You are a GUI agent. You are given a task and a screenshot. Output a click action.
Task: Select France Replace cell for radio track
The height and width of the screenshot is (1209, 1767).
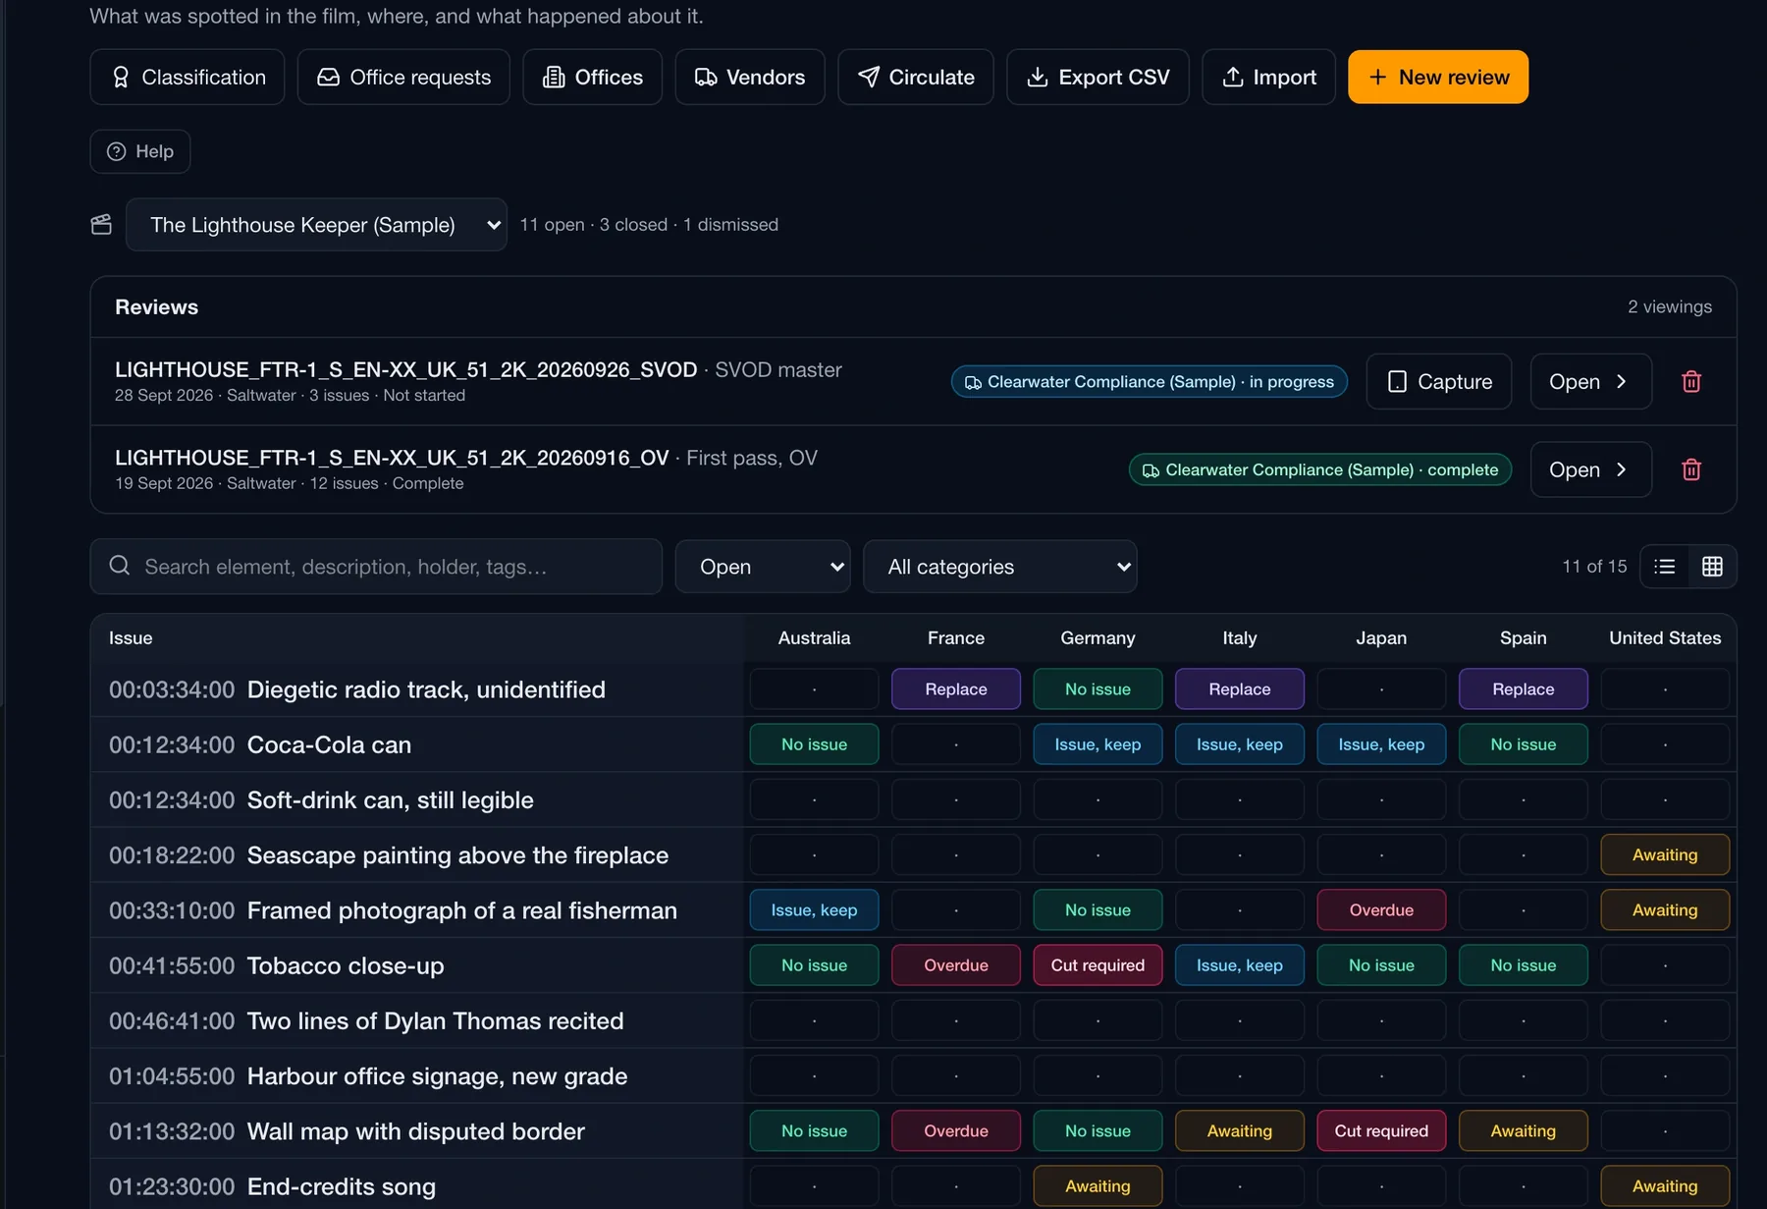pyautogui.click(x=956, y=689)
